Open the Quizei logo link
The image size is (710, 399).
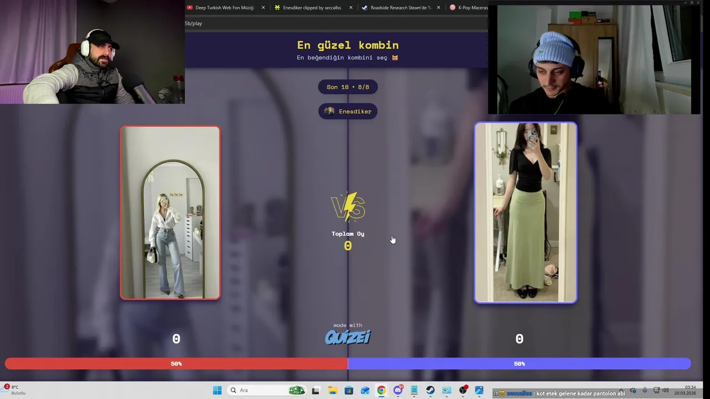pyautogui.click(x=348, y=337)
